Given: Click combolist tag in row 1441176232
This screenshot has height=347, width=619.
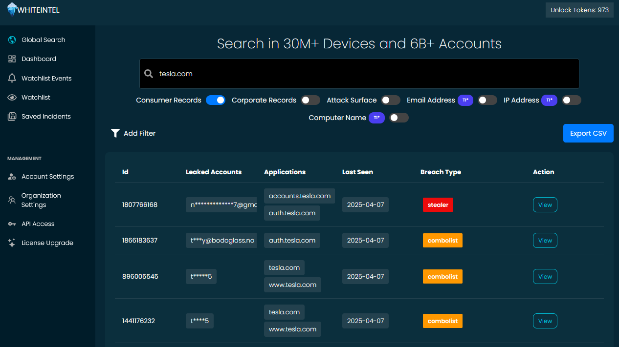Looking at the screenshot, I should click(442, 321).
